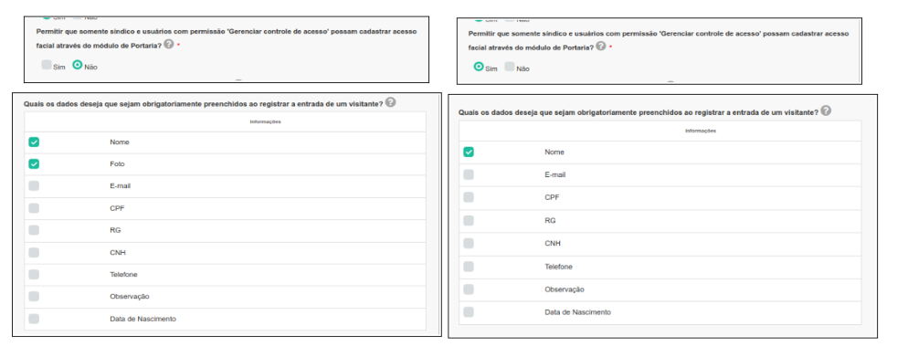Click help icon after visitante question, left screenshot
This screenshot has height=347, width=897.
click(390, 102)
